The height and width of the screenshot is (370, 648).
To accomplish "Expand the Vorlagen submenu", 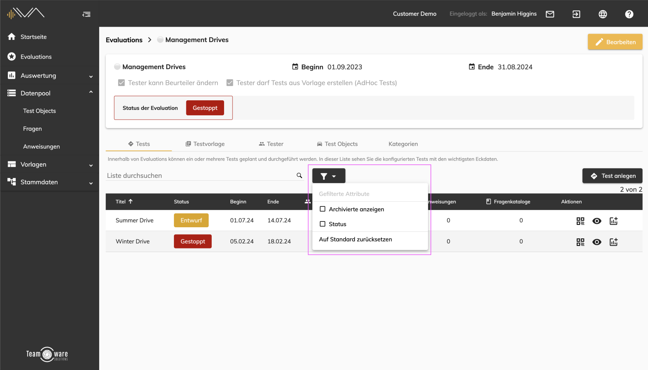I will (x=91, y=166).
